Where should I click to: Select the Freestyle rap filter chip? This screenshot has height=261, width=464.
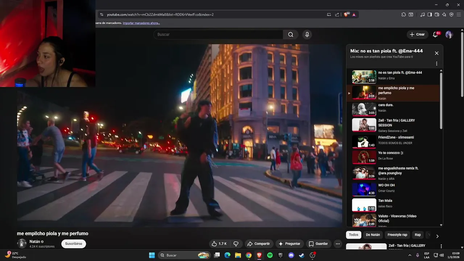point(397,235)
